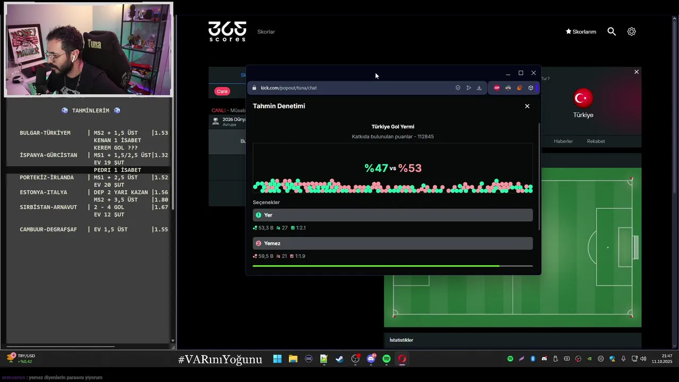Image resolution: width=679 pixels, height=382 pixels.
Task: Open Steam from the taskbar
Action: tap(339, 359)
